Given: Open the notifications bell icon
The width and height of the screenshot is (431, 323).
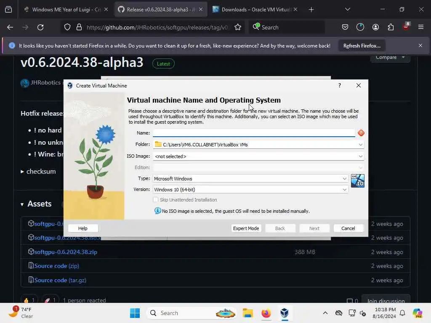Looking at the screenshot, I should point(402,313).
